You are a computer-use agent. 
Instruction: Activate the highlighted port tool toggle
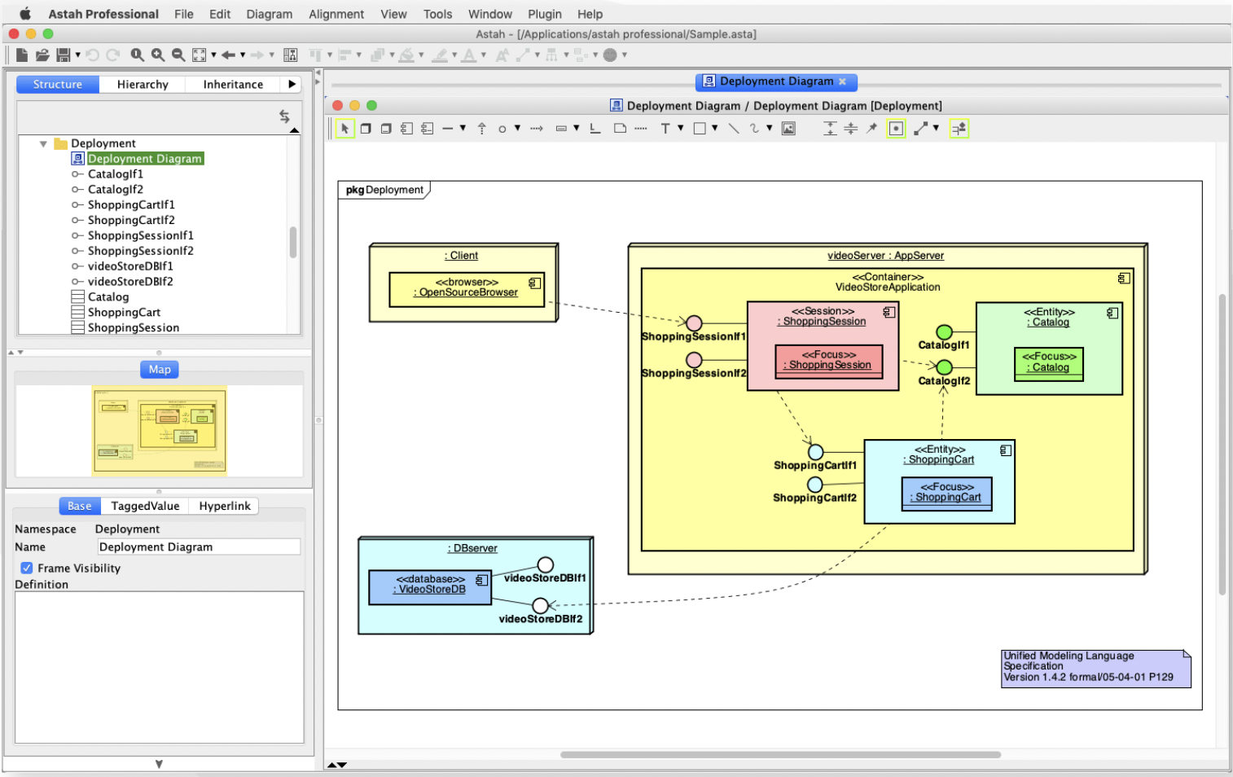pyautogui.click(x=896, y=128)
